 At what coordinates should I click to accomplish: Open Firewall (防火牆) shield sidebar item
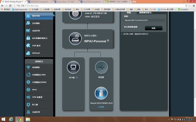pos(39,105)
